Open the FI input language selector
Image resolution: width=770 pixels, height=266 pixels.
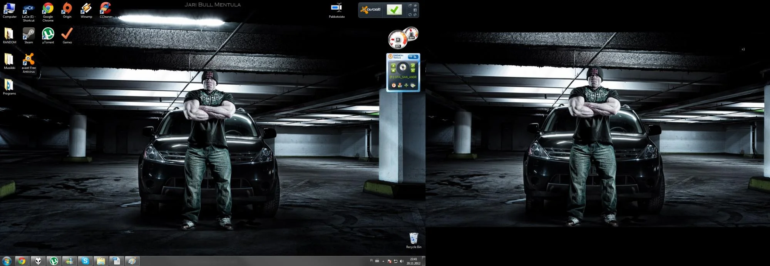(x=371, y=261)
